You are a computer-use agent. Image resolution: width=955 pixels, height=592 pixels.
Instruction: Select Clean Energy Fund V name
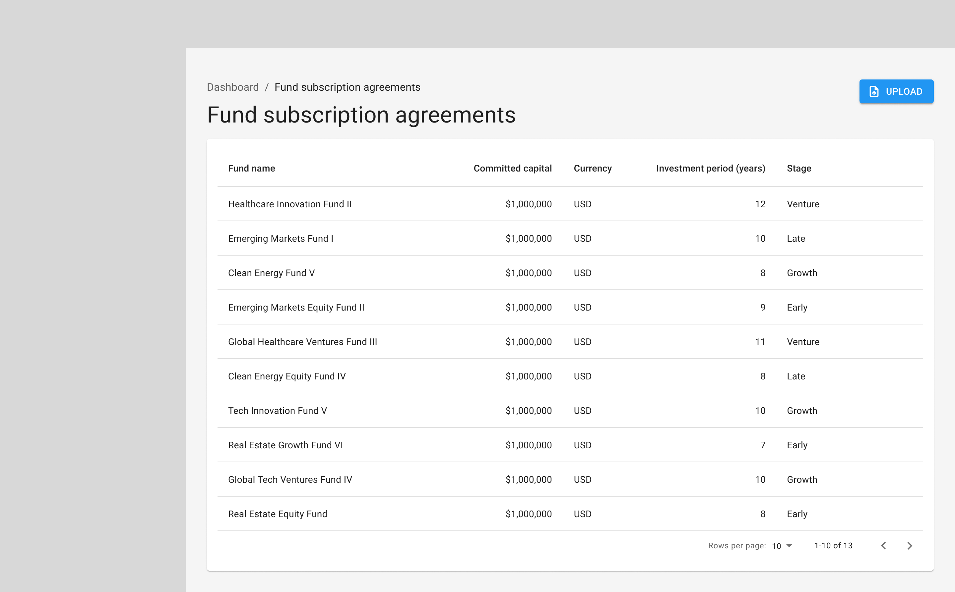pyautogui.click(x=271, y=273)
